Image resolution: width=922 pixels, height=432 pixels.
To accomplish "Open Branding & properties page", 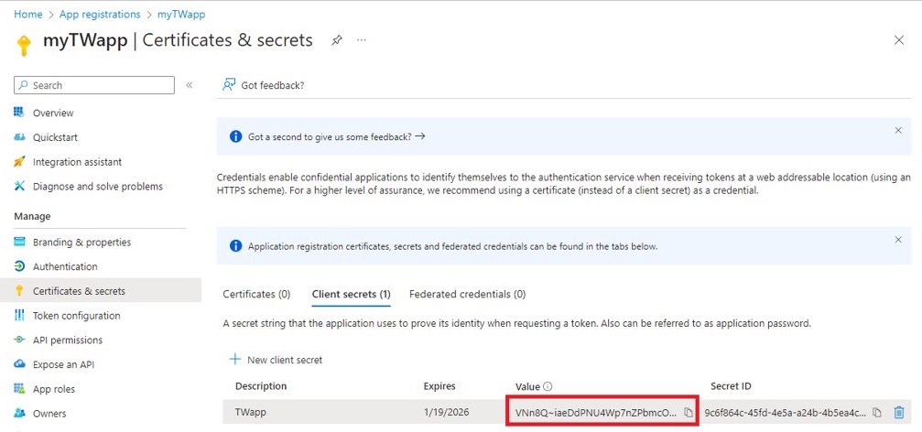I will click(81, 243).
